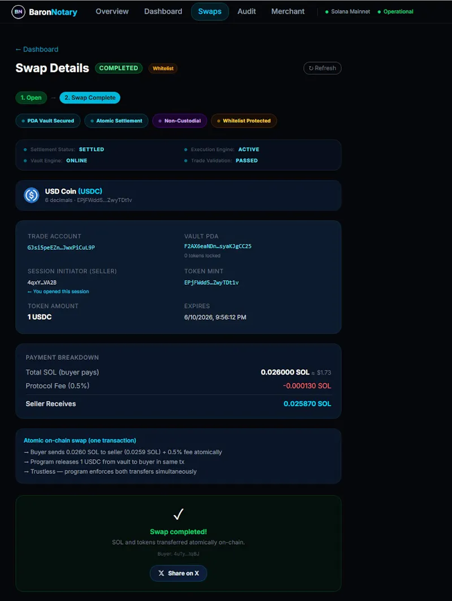This screenshot has height=601, width=452.
Task: Click the 0.025870 SOL seller receives amount
Action: click(307, 404)
